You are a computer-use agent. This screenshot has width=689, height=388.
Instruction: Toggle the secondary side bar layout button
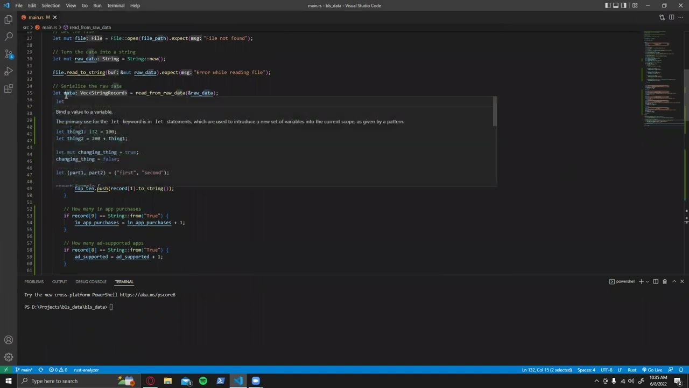coord(624,5)
